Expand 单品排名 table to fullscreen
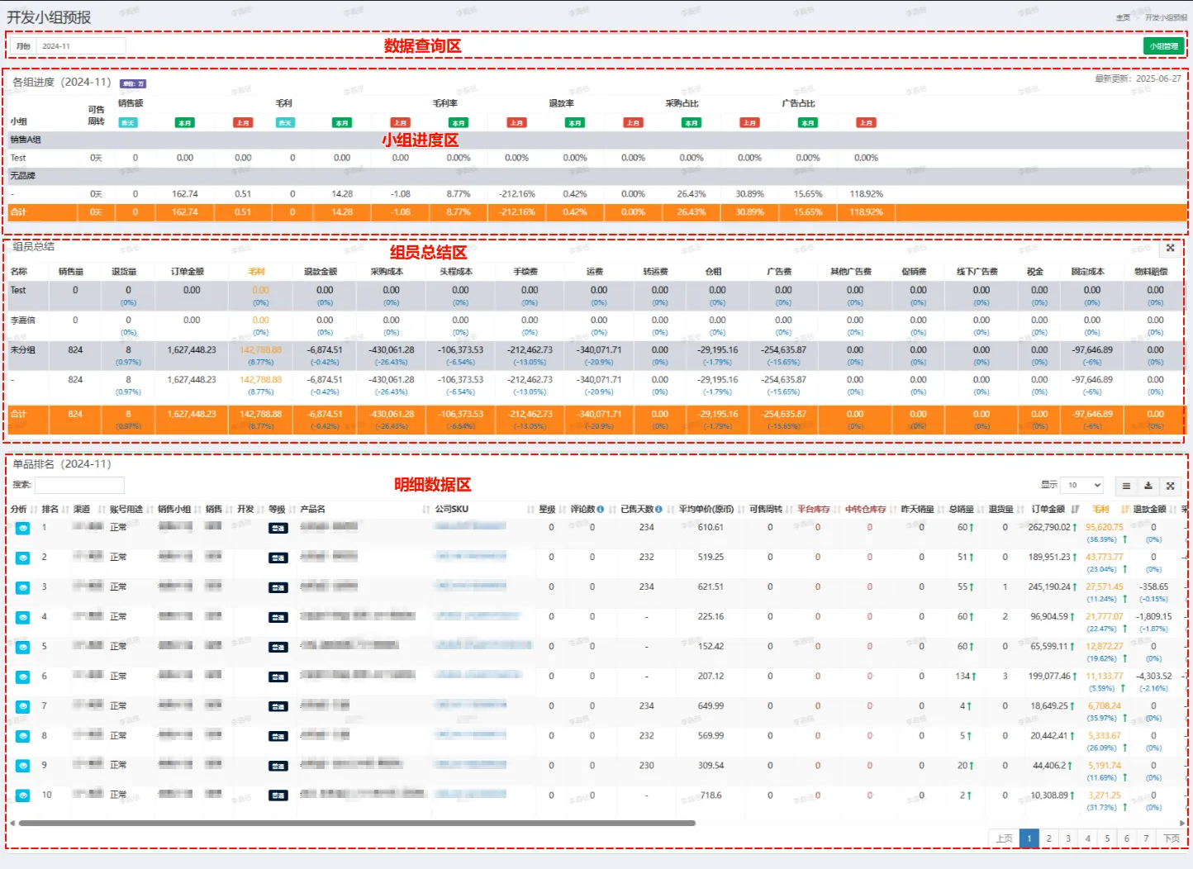The width and height of the screenshot is (1193, 869). tap(1170, 486)
